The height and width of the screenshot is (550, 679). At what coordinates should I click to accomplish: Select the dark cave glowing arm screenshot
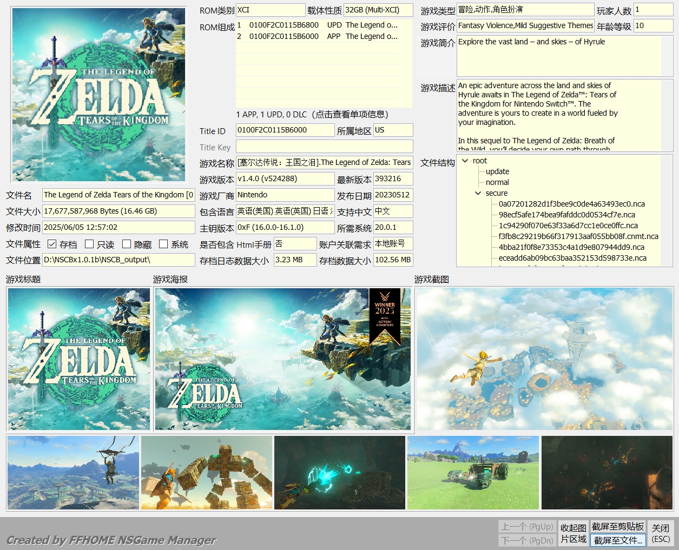tap(340, 473)
